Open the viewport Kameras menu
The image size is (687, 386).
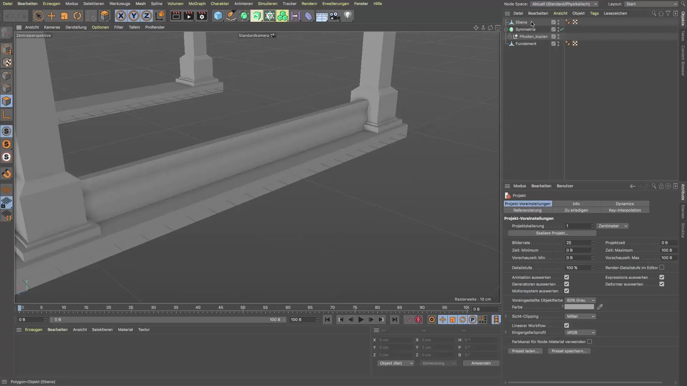(x=52, y=27)
